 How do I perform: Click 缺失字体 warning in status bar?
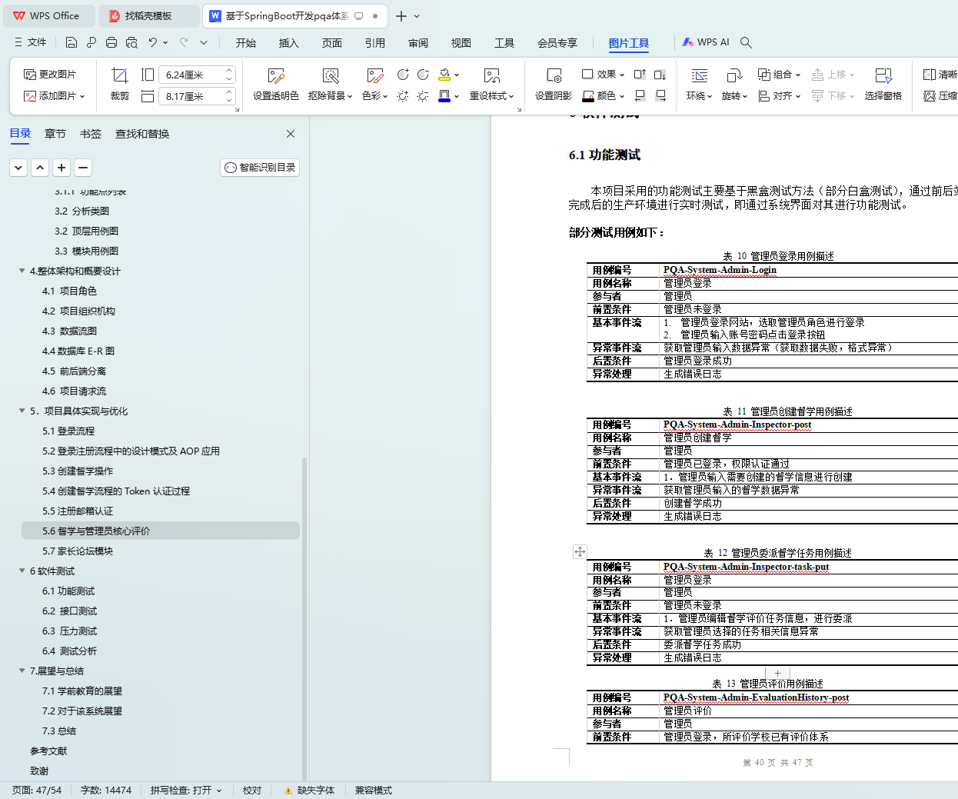[309, 790]
